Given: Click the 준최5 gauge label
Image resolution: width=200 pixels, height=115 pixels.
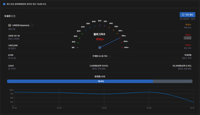Looking at the screenshot, I should click(x=88, y=24).
